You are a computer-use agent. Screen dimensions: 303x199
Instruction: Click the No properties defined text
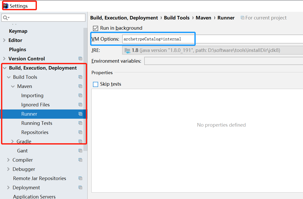pos(221,125)
